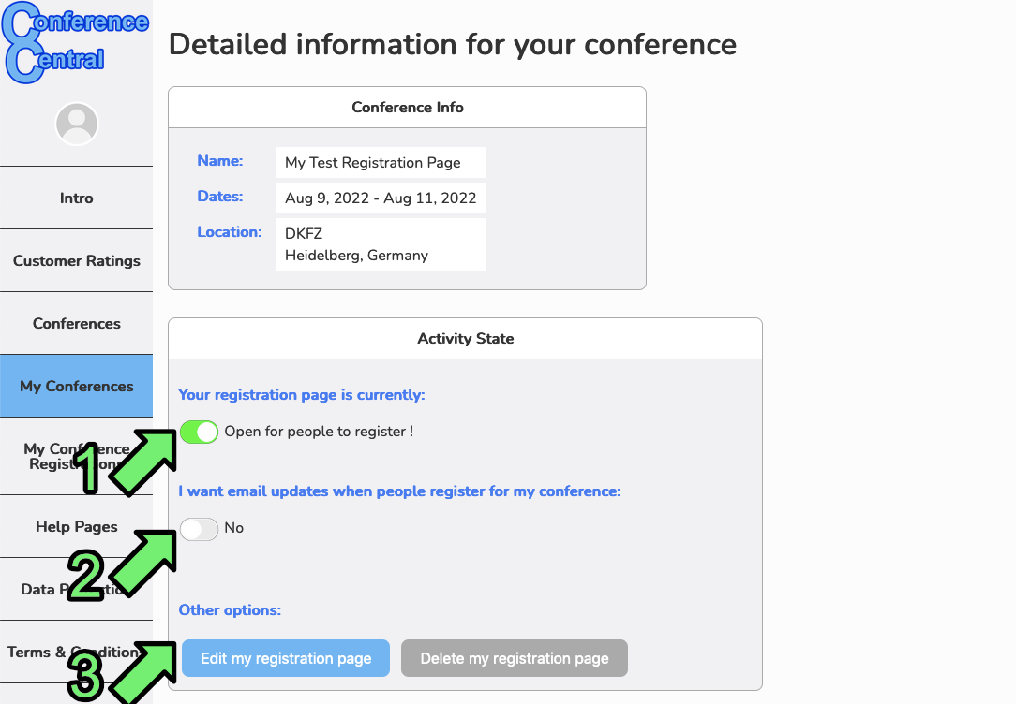The height and width of the screenshot is (704, 1016).
Task: Open My Conferences sidebar tab
Action: (x=76, y=386)
